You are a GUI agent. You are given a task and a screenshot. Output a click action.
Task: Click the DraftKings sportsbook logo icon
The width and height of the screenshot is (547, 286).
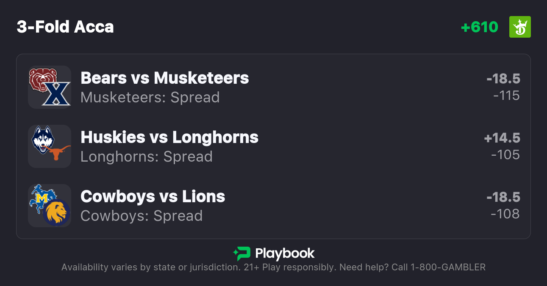pyautogui.click(x=519, y=27)
